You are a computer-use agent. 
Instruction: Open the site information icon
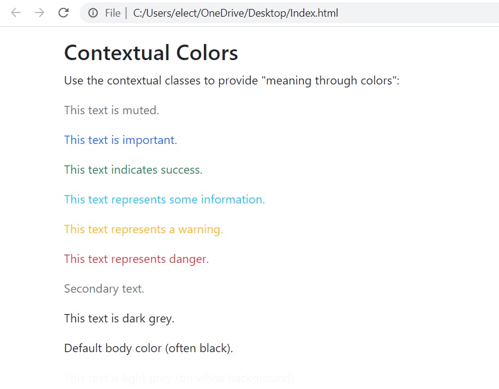click(x=93, y=13)
